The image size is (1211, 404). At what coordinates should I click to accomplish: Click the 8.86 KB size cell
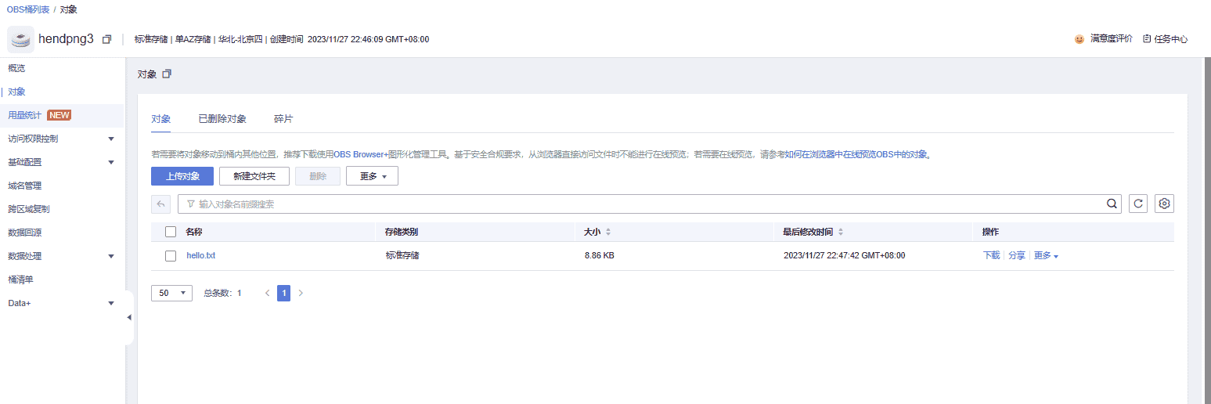[600, 255]
